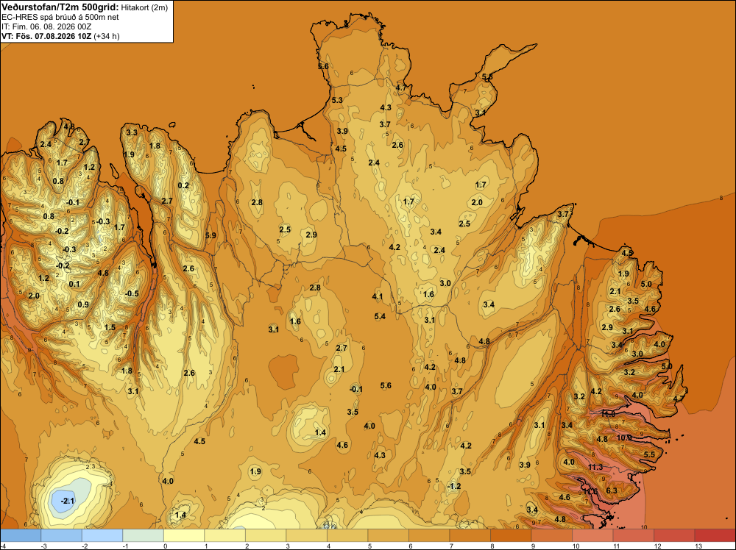Click the 'Veðurstofan/T2m 500grid' title text

[60, 7]
